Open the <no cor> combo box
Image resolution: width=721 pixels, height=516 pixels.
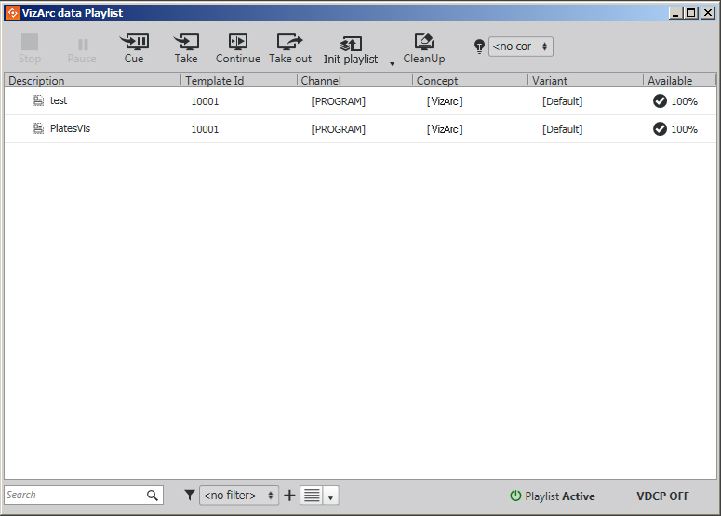(520, 46)
